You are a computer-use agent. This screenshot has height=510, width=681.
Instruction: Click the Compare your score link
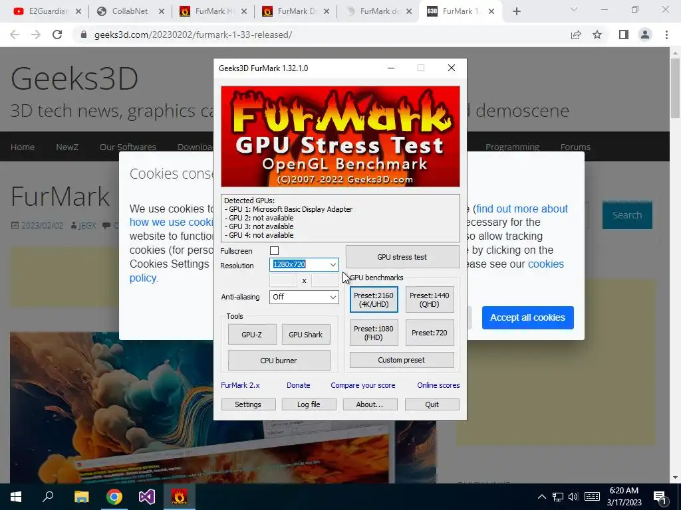pyautogui.click(x=363, y=385)
